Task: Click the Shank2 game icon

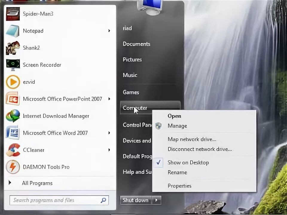Action: [13, 48]
